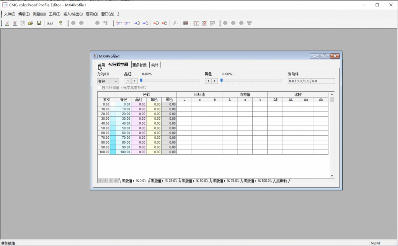398x246 pixels.
Task: Click the 青色 column header
Action: point(124,99)
